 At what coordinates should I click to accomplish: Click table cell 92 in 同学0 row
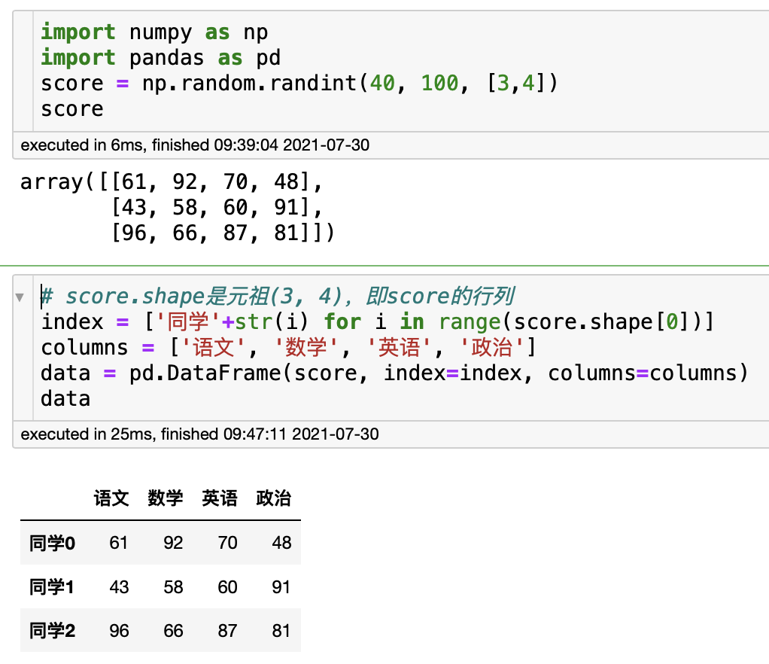[173, 543]
